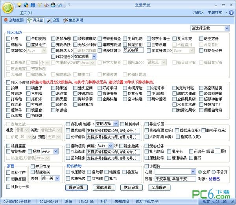
Task: Select the 不公开 radio button
Action: click(214, 172)
